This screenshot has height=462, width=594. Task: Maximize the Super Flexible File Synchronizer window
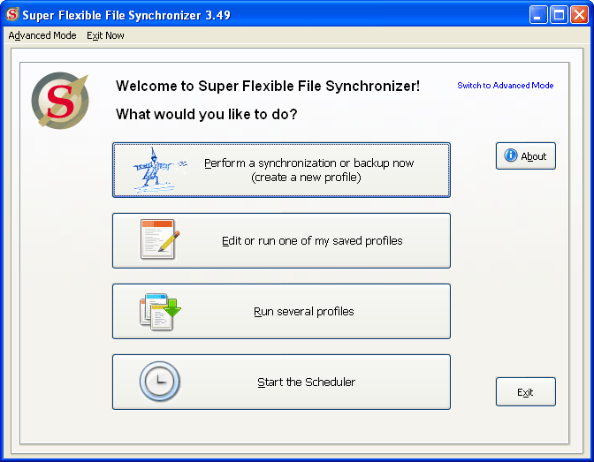(559, 15)
